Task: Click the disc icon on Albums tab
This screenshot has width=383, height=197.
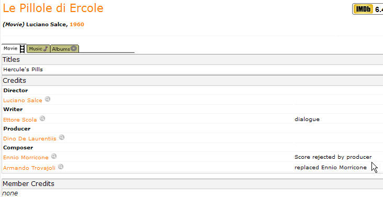Action: point(74,48)
